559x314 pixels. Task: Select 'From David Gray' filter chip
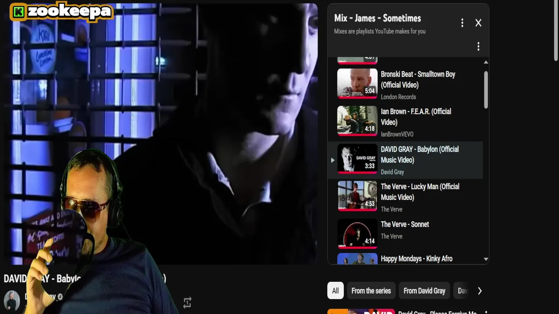pos(424,291)
